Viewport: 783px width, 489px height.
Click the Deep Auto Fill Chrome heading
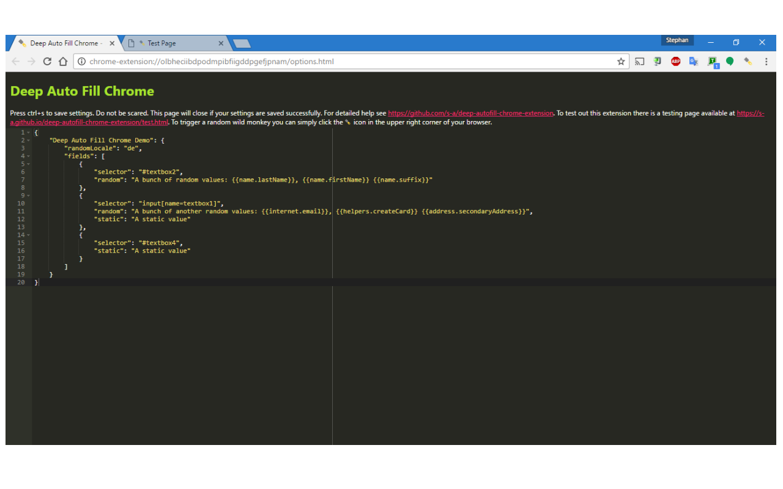pos(82,91)
